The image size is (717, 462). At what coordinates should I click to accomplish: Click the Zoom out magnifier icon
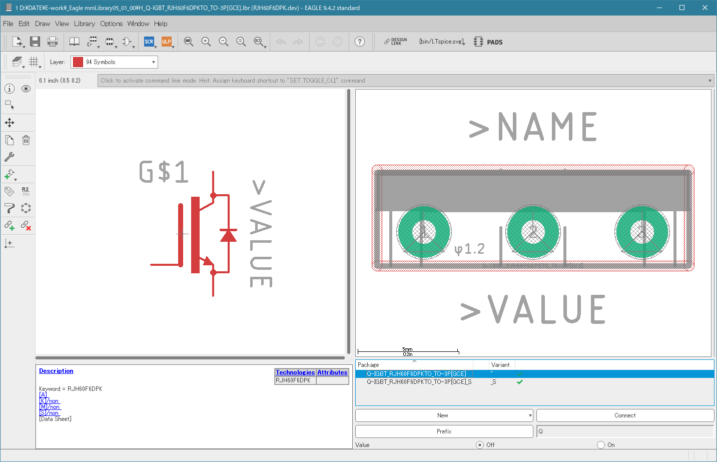coord(223,42)
